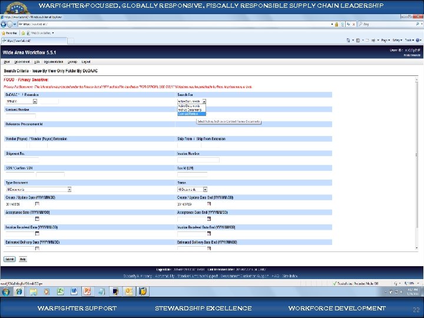Open the Page menu dropdown in command bar
Image resolution: width=424 pixels, height=318 pixels.
point(385,40)
